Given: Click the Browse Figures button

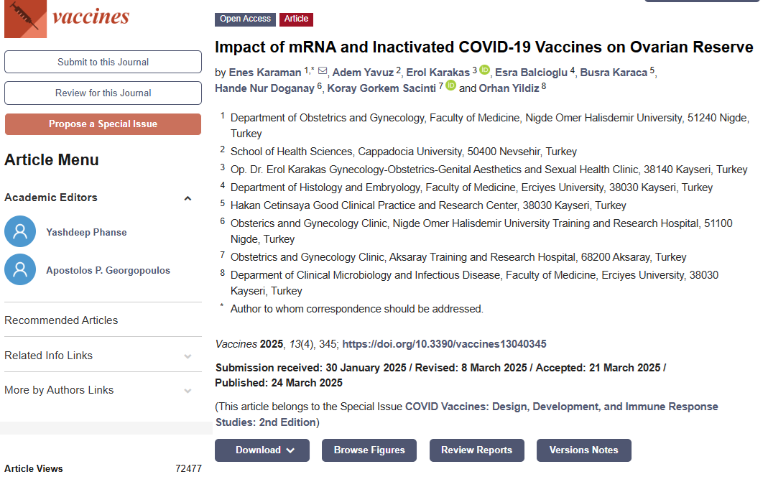Looking at the screenshot, I should tap(369, 450).
